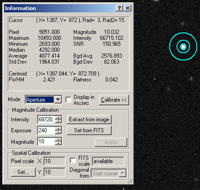This screenshot has height=190, width=200.
Task: Click Extract from image button
Action: point(89,119)
